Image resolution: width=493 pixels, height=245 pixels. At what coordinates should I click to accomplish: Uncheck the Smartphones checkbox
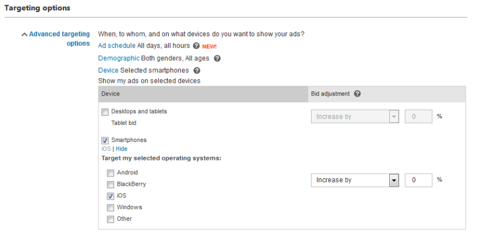pos(105,140)
